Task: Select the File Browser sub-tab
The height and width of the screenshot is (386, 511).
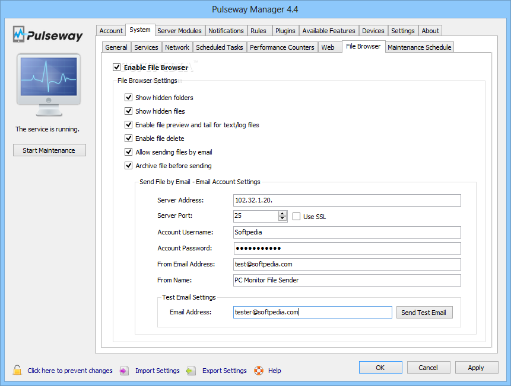Action: pyautogui.click(x=363, y=46)
